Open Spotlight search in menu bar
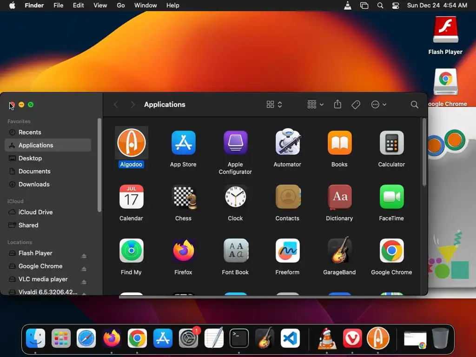The height and width of the screenshot is (357, 476). (380, 6)
